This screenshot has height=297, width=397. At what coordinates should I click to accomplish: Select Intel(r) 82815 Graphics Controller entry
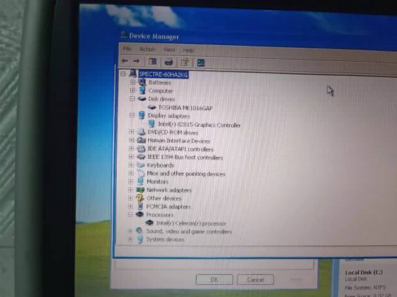coord(199,125)
